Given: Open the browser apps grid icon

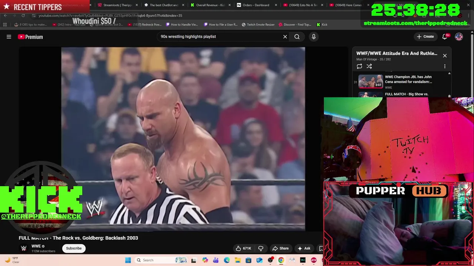Looking at the screenshot, I should pos(5,25).
